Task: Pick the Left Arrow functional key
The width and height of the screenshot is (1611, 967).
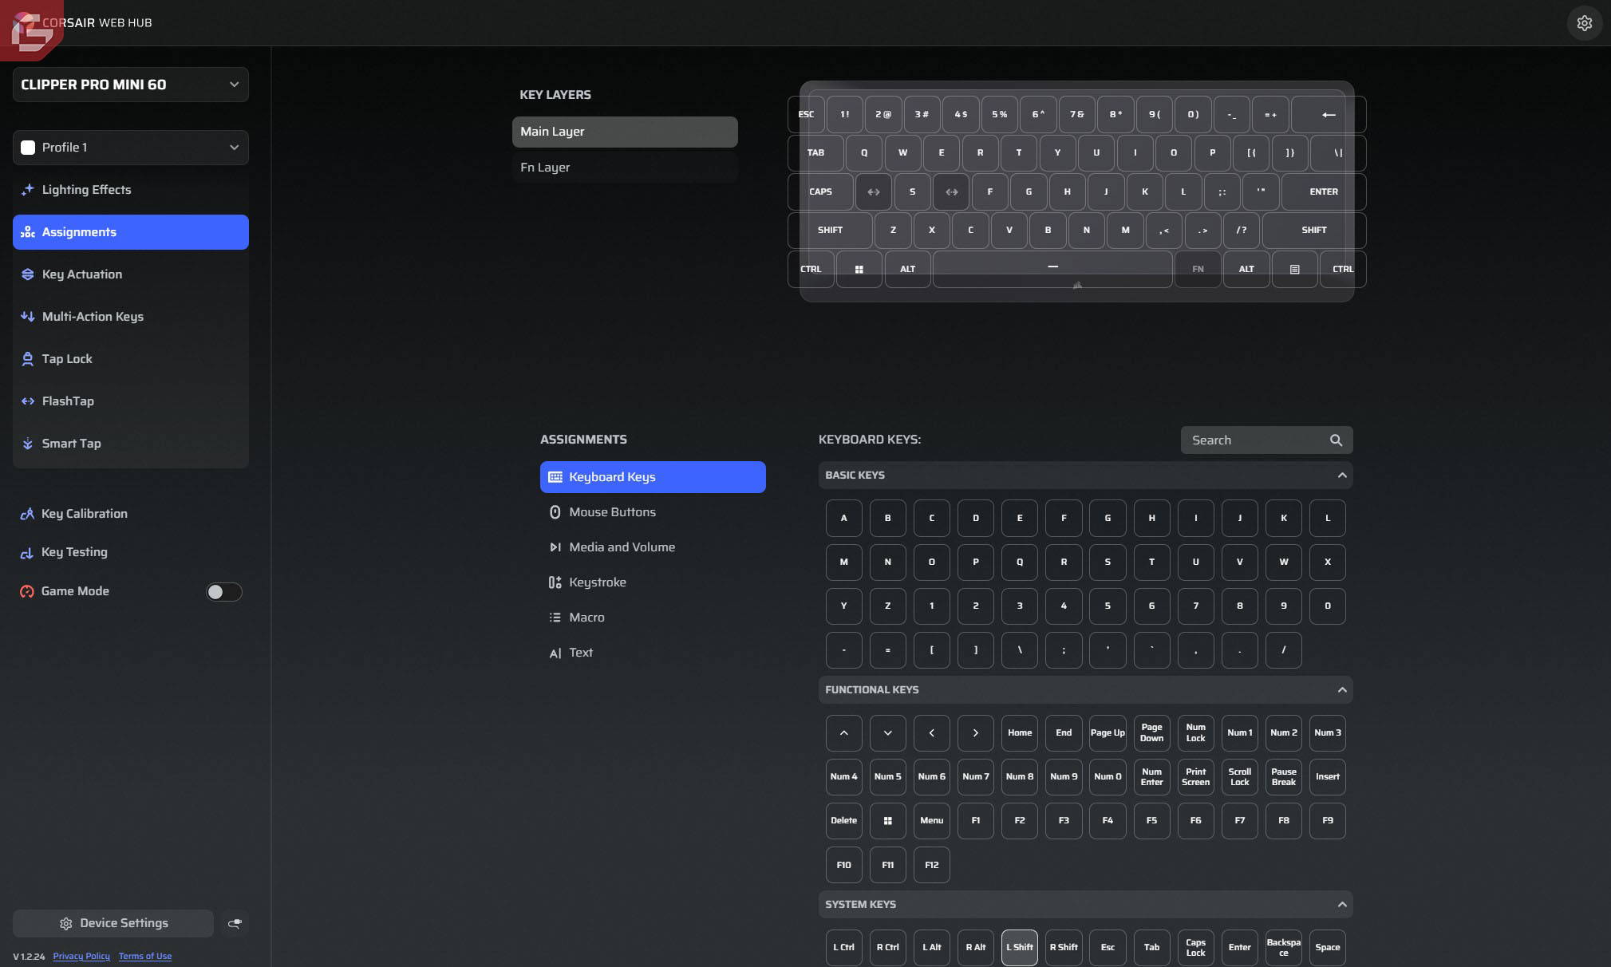Action: (x=932, y=733)
